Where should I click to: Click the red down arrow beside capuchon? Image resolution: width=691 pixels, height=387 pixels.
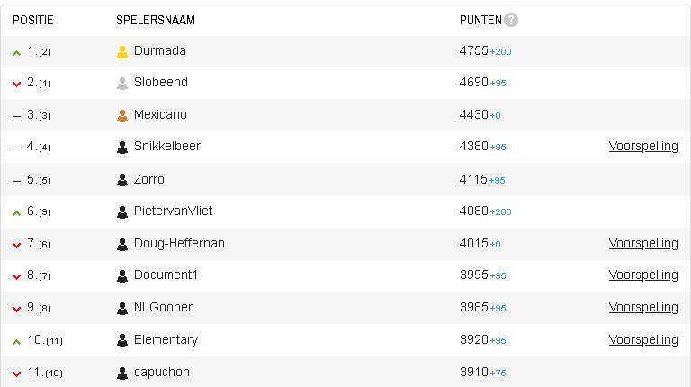[x=17, y=374]
